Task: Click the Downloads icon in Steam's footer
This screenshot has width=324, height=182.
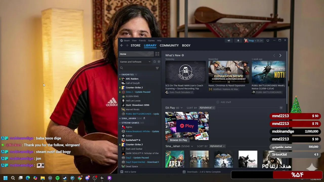Action: pos(184,172)
